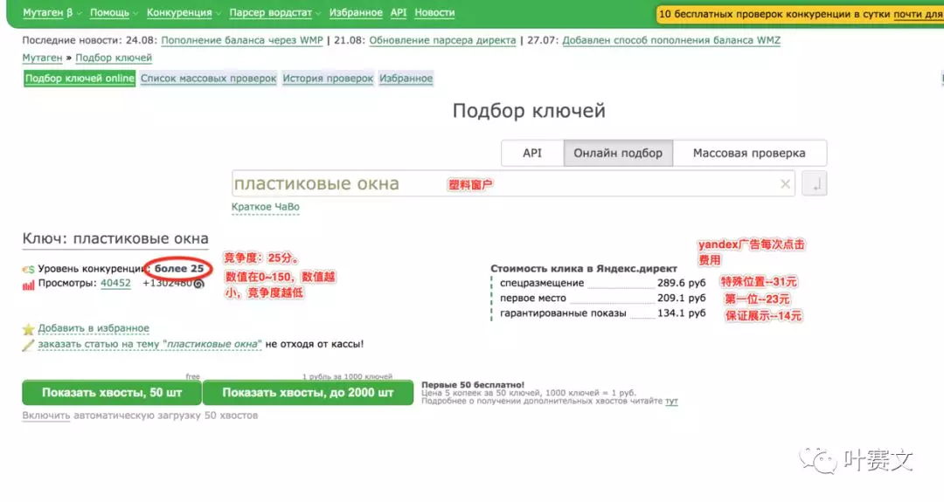
Task: Open news link Обновление парсера директа
Action: pos(442,40)
